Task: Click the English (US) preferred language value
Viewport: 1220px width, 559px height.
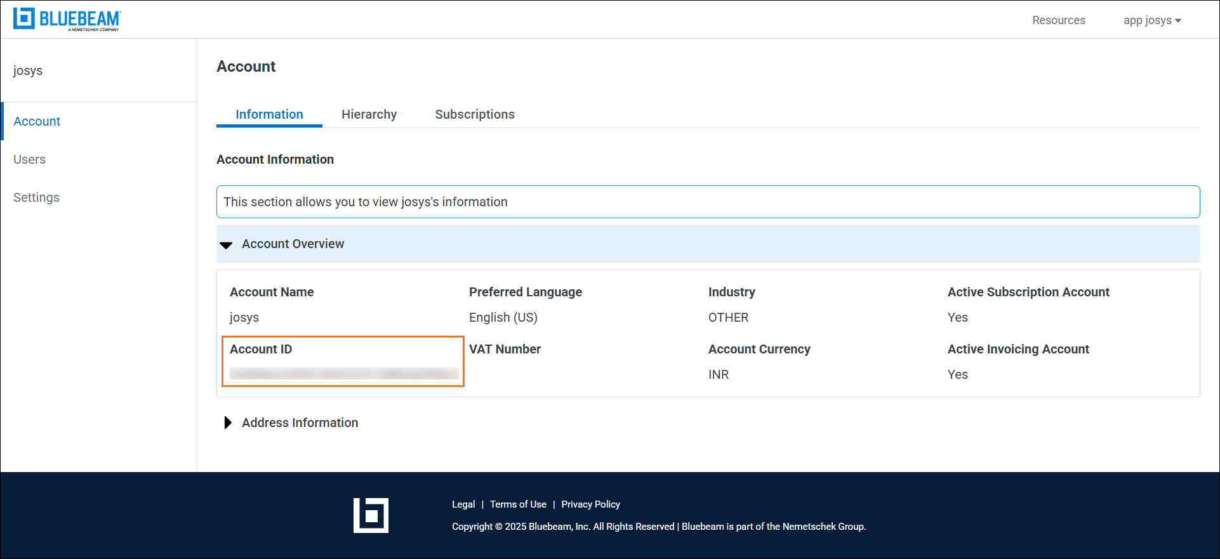Action: tap(503, 317)
